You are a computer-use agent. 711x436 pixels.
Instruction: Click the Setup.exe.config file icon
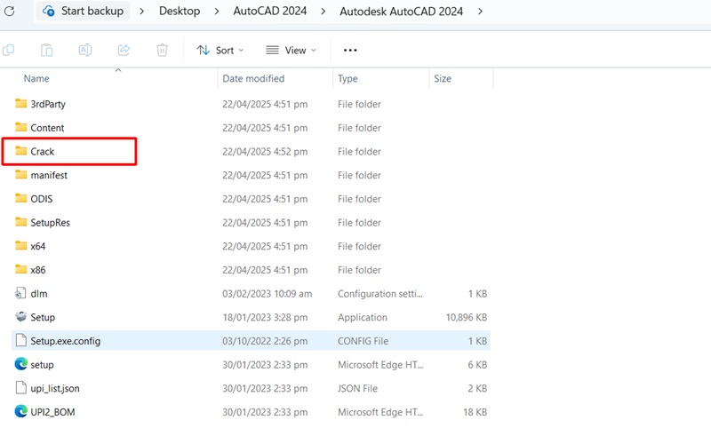(20, 340)
